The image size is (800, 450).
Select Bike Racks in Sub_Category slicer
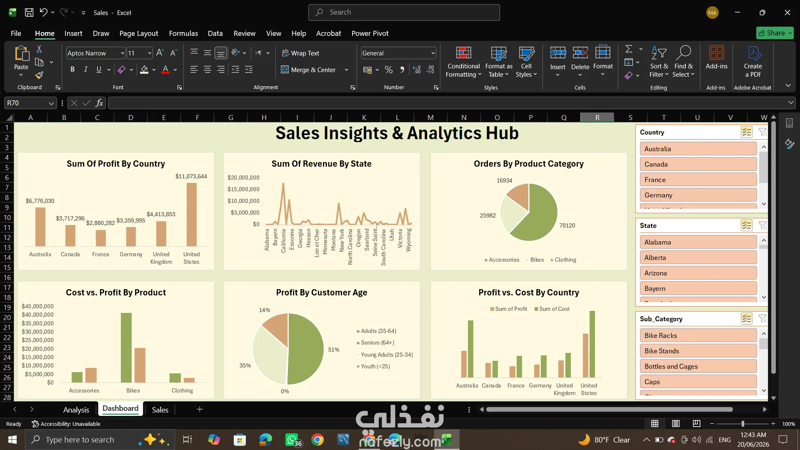pos(698,335)
